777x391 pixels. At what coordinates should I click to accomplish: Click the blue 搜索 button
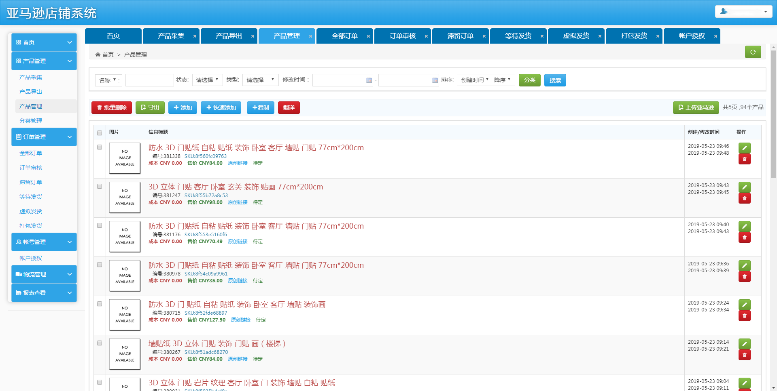pyautogui.click(x=555, y=80)
